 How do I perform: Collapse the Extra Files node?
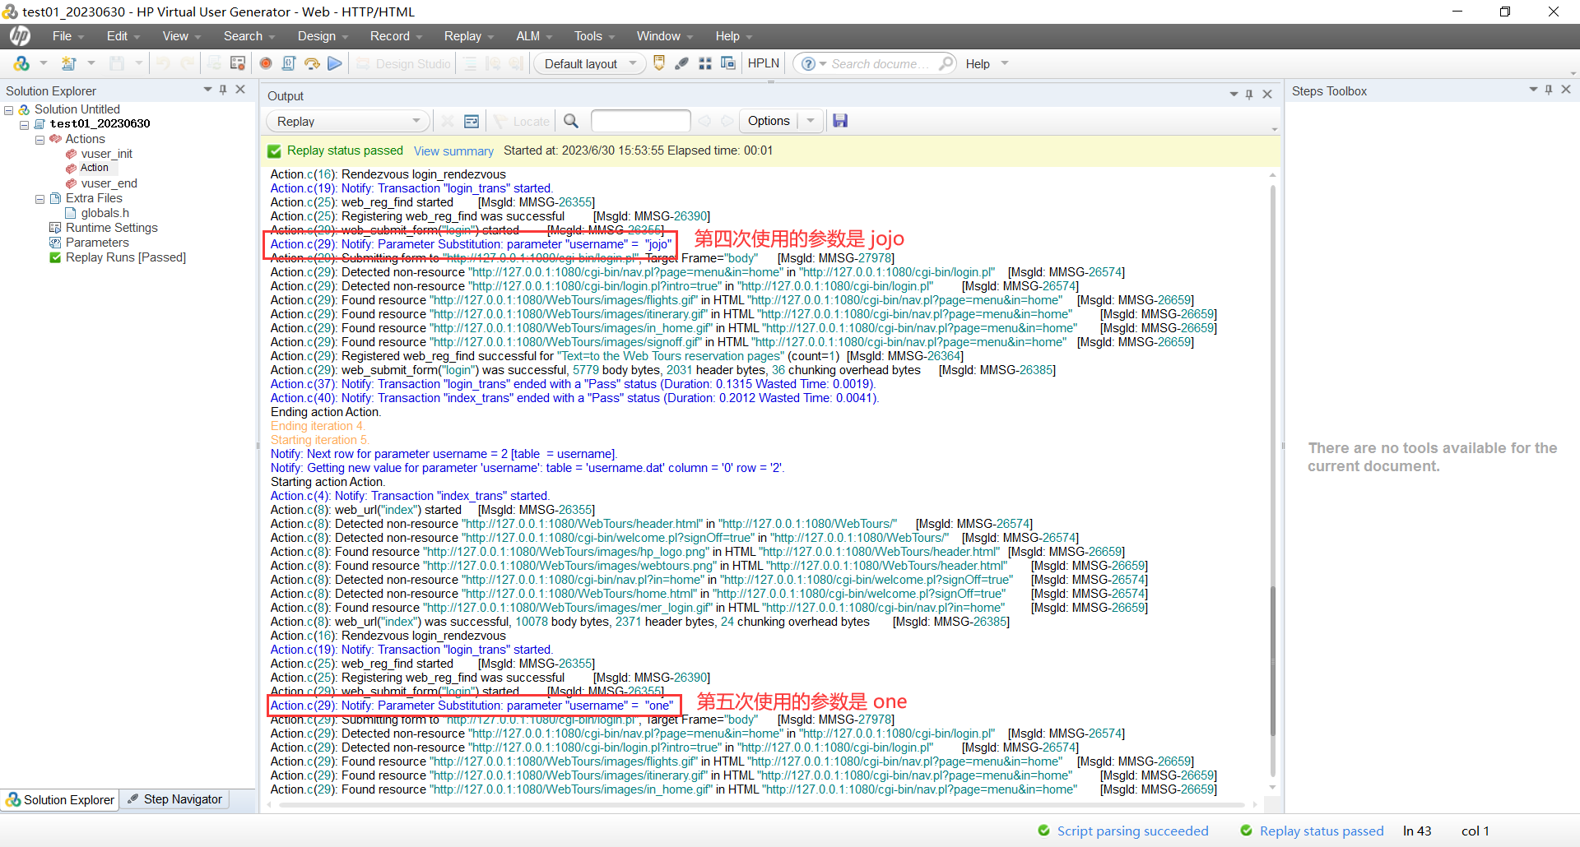(39, 199)
